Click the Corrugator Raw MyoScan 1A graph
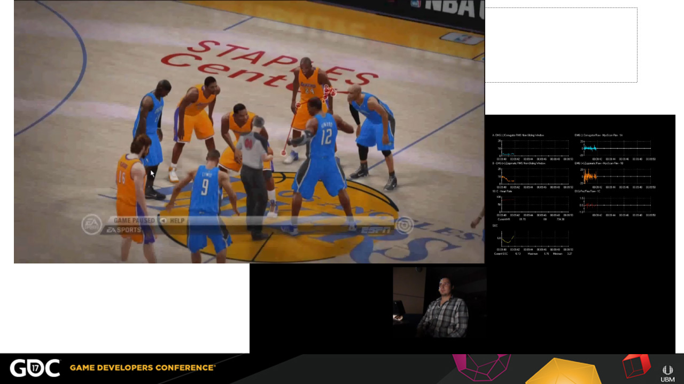The image size is (684, 384). coord(618,148)
